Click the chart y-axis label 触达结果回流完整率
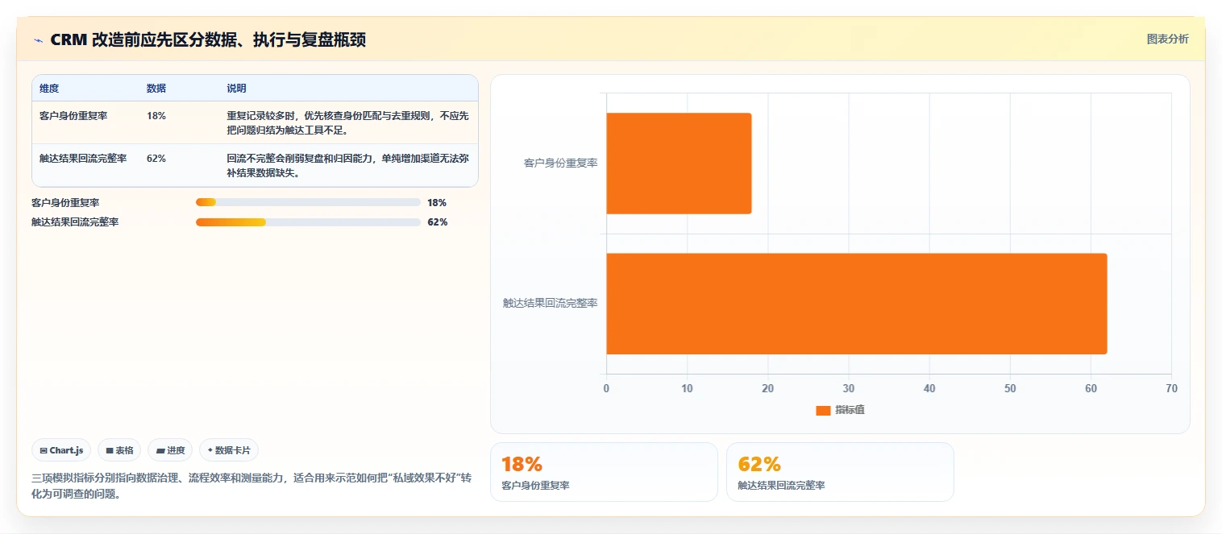Screen dimensions: 1222x534 pos(551,304)
